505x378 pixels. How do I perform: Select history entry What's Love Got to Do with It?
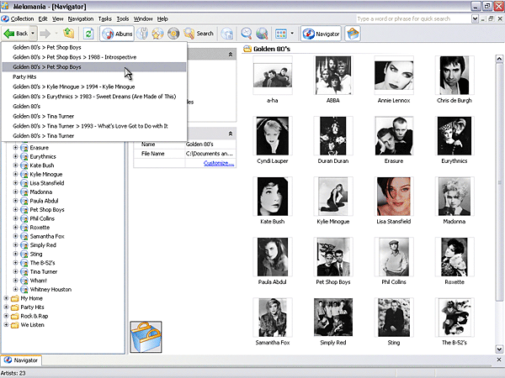coord(94,126)
